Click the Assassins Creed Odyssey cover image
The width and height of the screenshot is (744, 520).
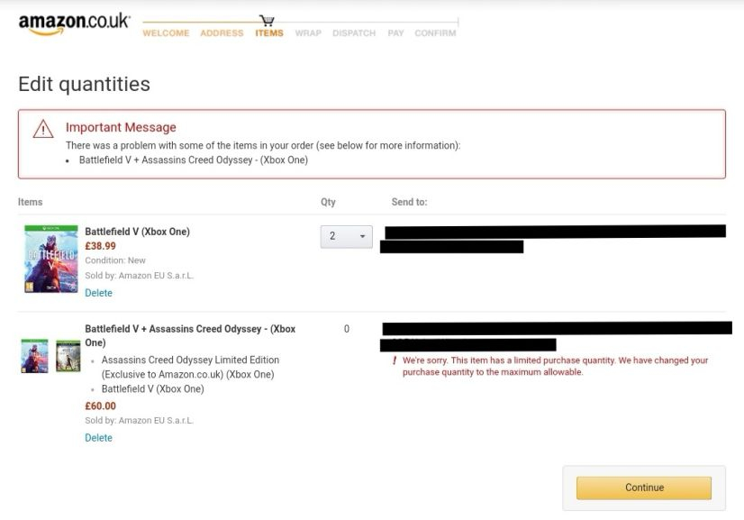(68, 356)
